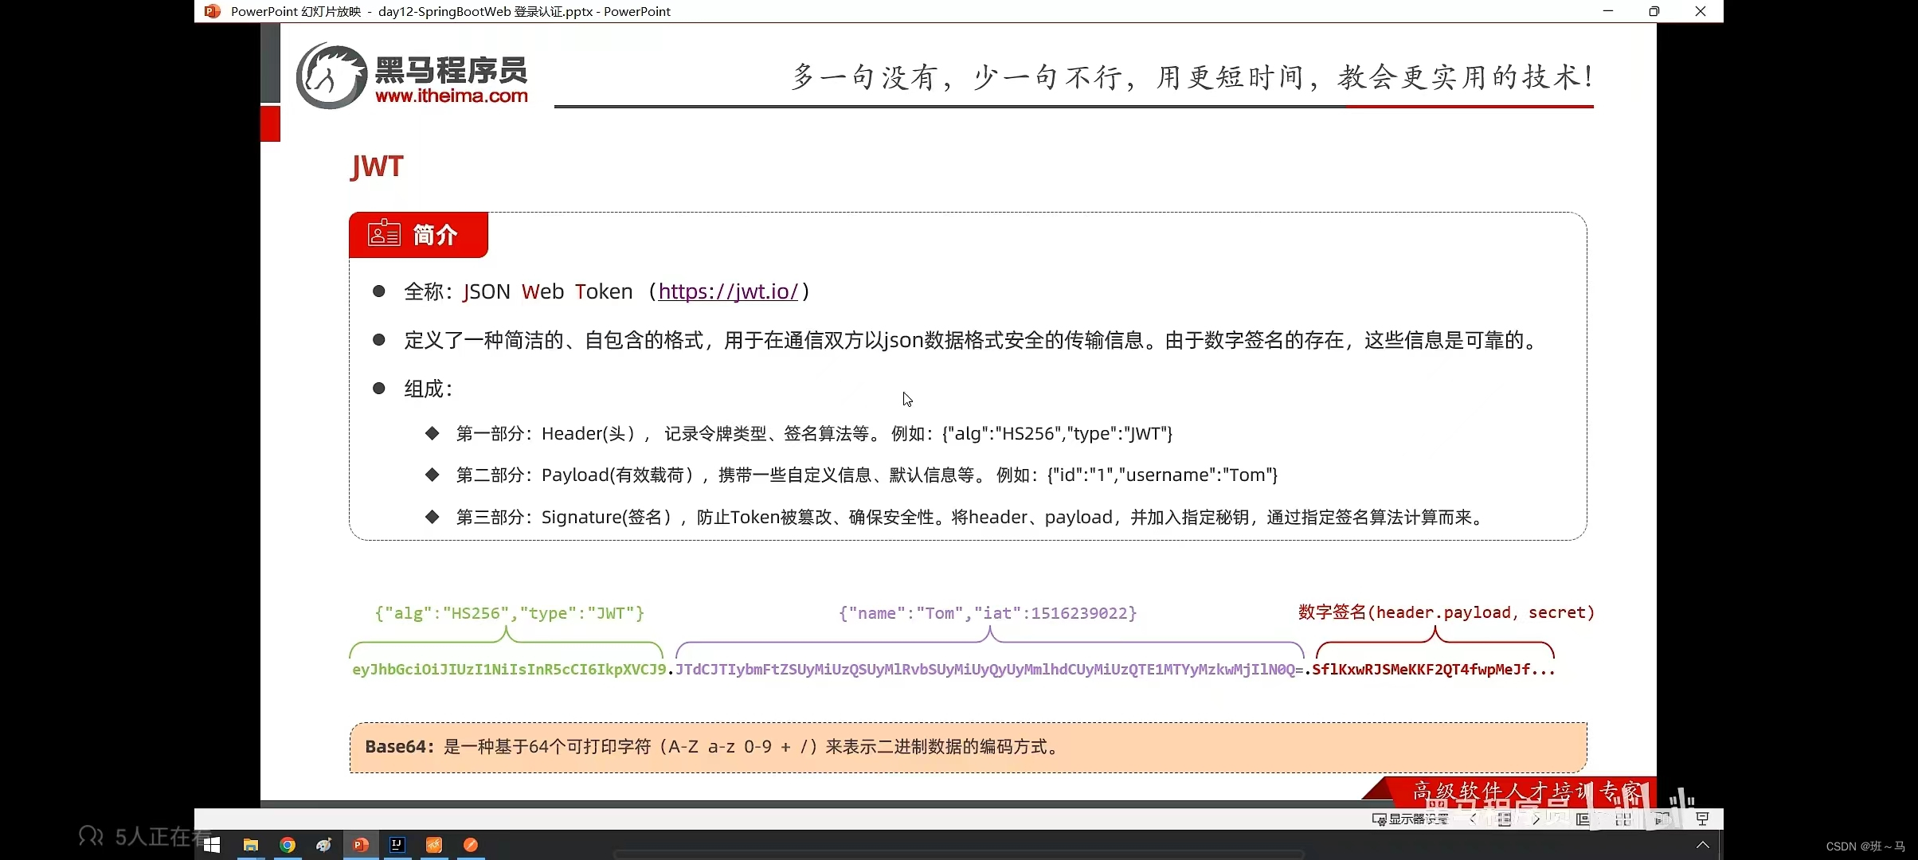
Task: Expand hidden icons with the system tray chevron
Action: tap(1703, 846)
